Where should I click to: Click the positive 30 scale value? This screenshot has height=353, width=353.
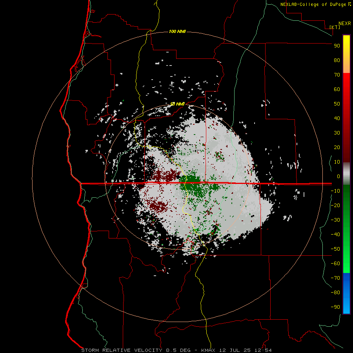point(337,133)
